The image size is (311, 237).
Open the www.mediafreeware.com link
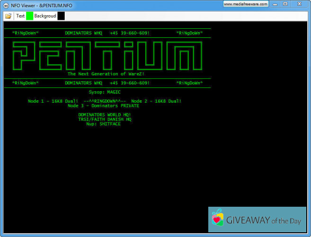pos(246,4)
